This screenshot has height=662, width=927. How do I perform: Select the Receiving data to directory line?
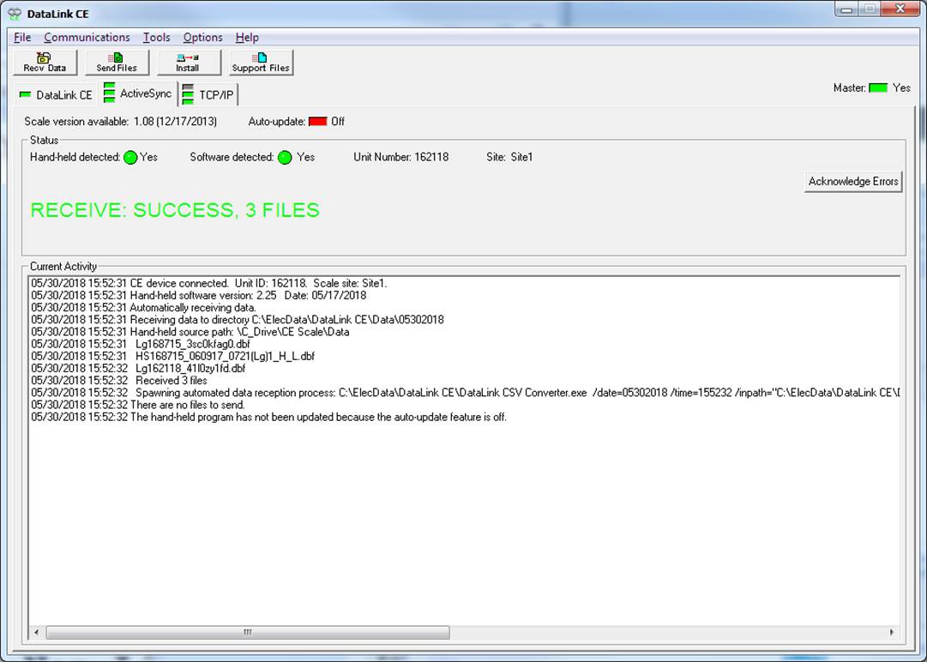click(238, 319)
